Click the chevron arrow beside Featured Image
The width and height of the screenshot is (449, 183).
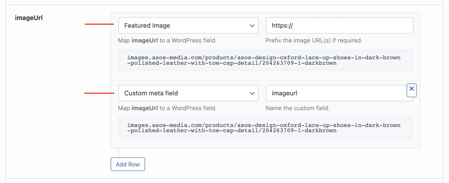tap(252, 26)
